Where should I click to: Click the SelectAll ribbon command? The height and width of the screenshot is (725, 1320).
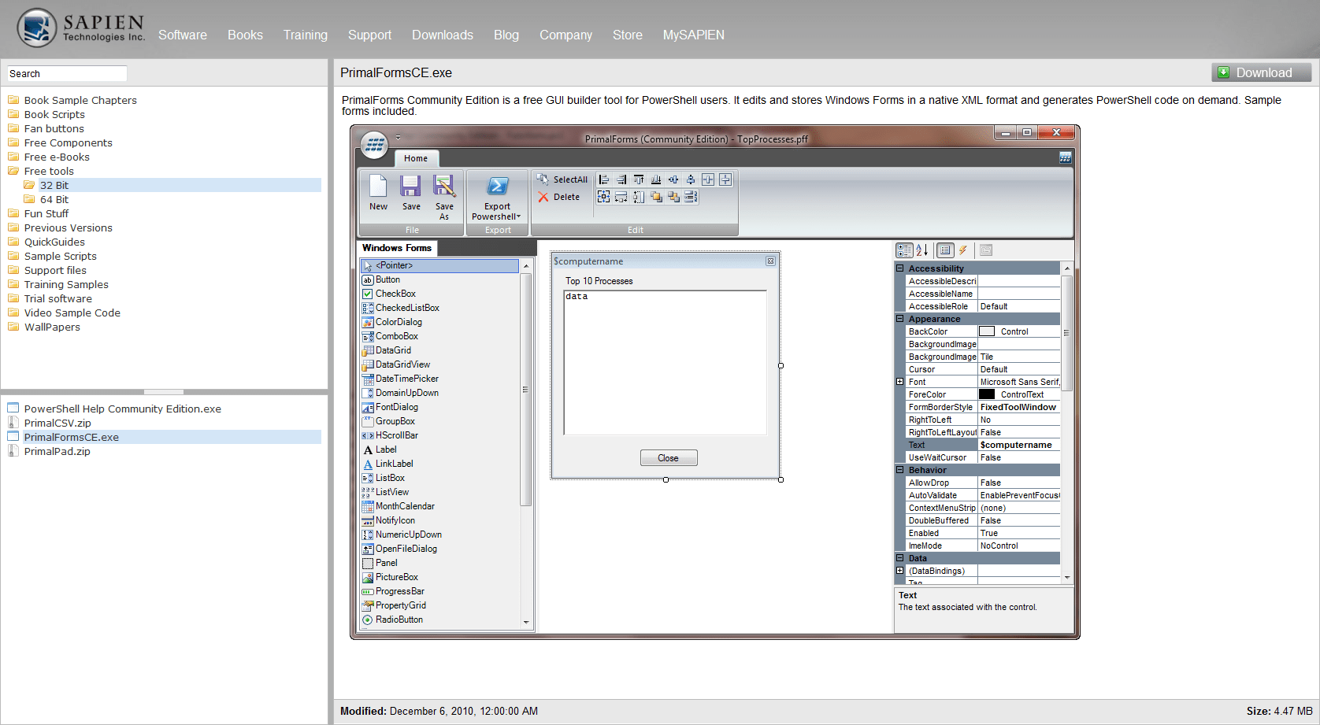tap(562, 179)
